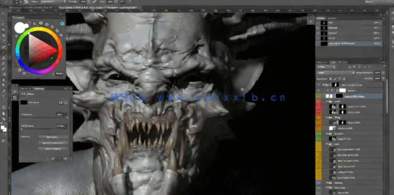Open the blend mode dropdown in Layers
Screen dimensions: 394x195
click(x=335, y=73)
